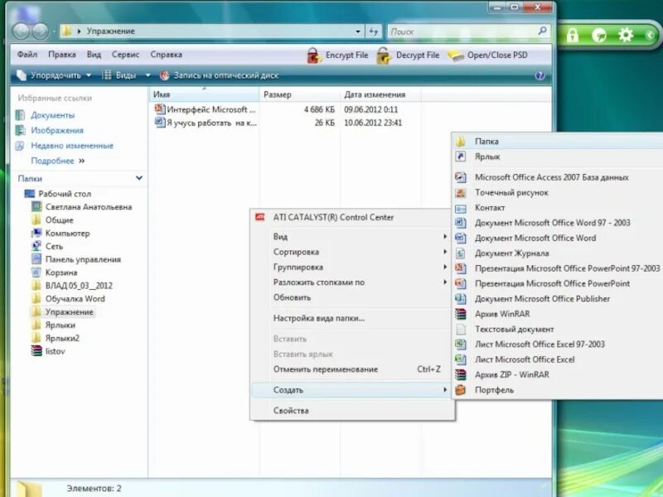Select Обучалка Word folder in tree
Image resolution: width=663 pixels, height=497 pixels.
(x=75, y=299)
